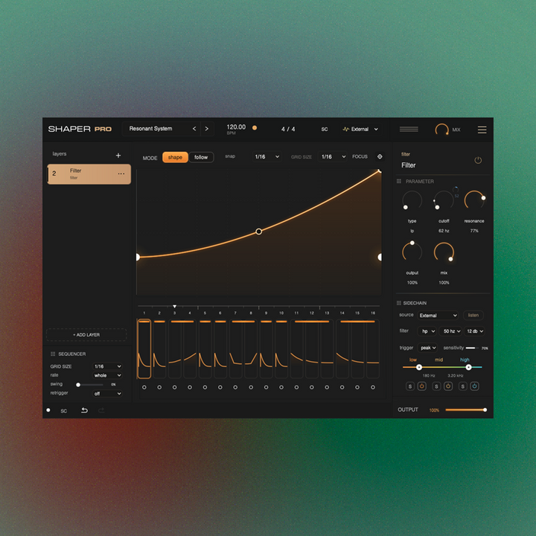Image resolution: width=536 pixels, height=536 pixels.
Task: Open the snap 1/16 dropdown
Action: coord(267,156)
